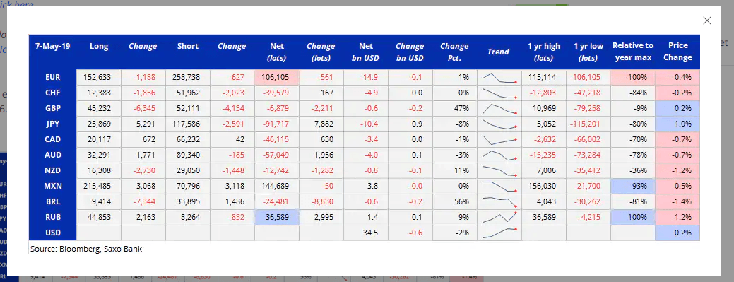
Task: Click the 1 yr high (lots) header
Action: coord(543,52)
